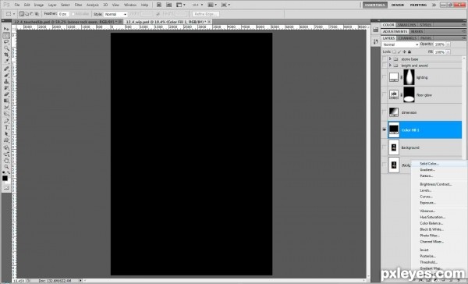Click the background color swatch
Viewport: 468px width, 284px height.
9,181
